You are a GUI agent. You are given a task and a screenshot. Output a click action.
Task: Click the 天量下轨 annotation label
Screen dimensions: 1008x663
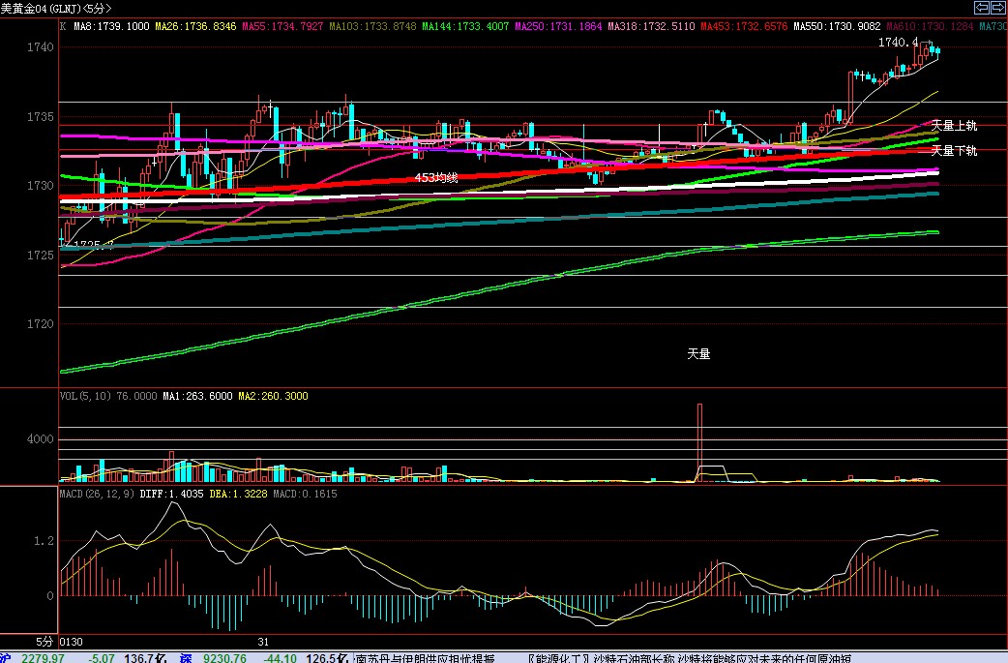tap(954, 151)
